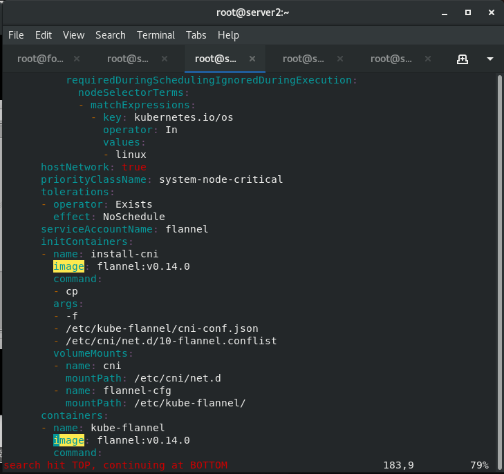Viewport: 504px width, 474px height.
Task: Click the red true value of hostNetwork
Action: pos(134,167)
